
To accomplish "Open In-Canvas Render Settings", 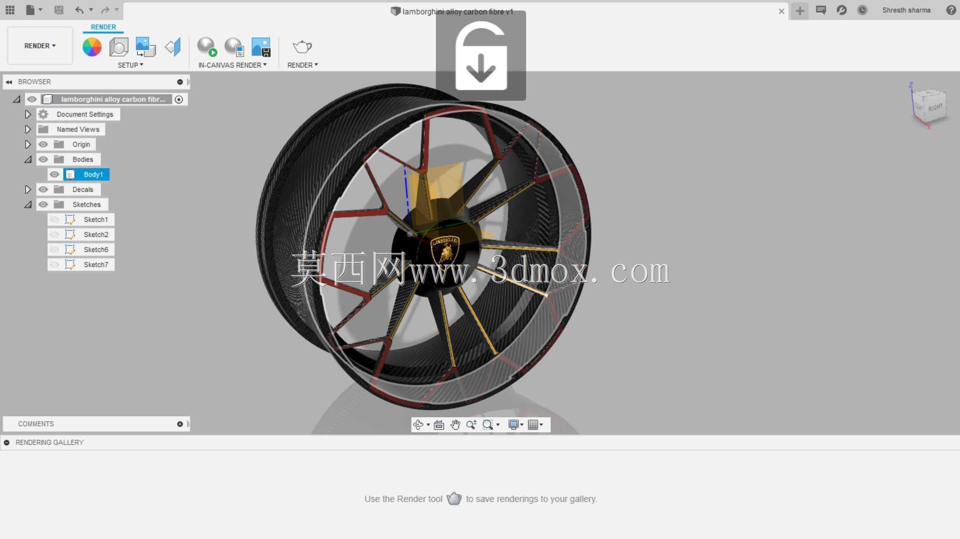I will 234,47.
